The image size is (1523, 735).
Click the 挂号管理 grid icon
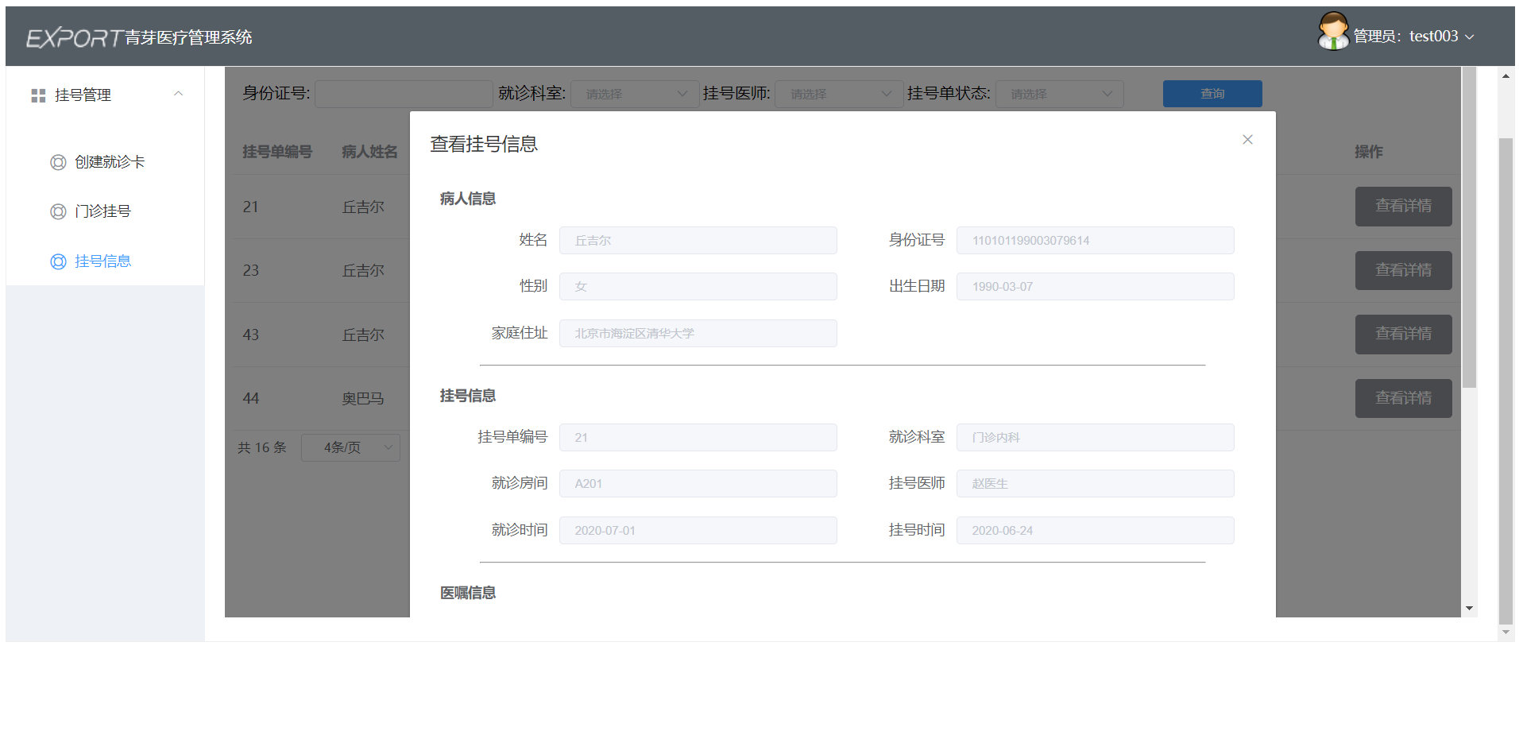point(38,95)
